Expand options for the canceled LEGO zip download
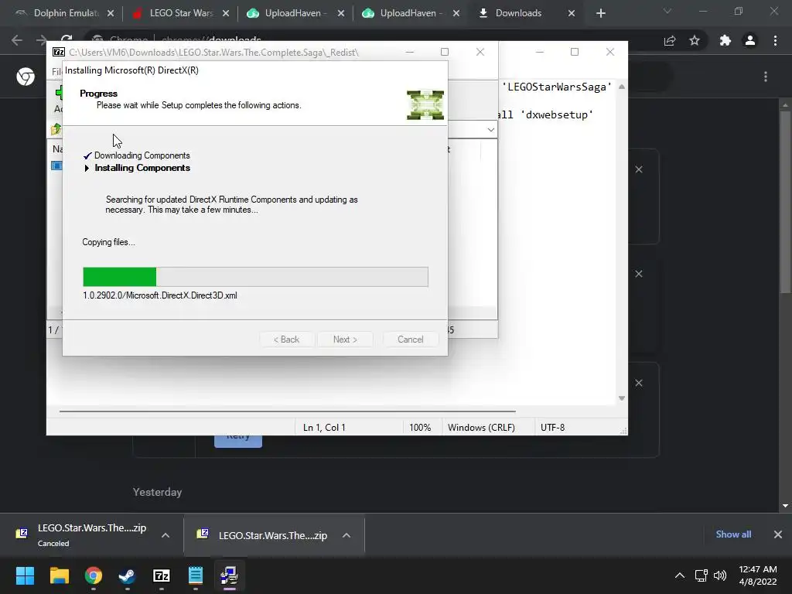The width and height of the screenshot is (792, 594). 166,535
